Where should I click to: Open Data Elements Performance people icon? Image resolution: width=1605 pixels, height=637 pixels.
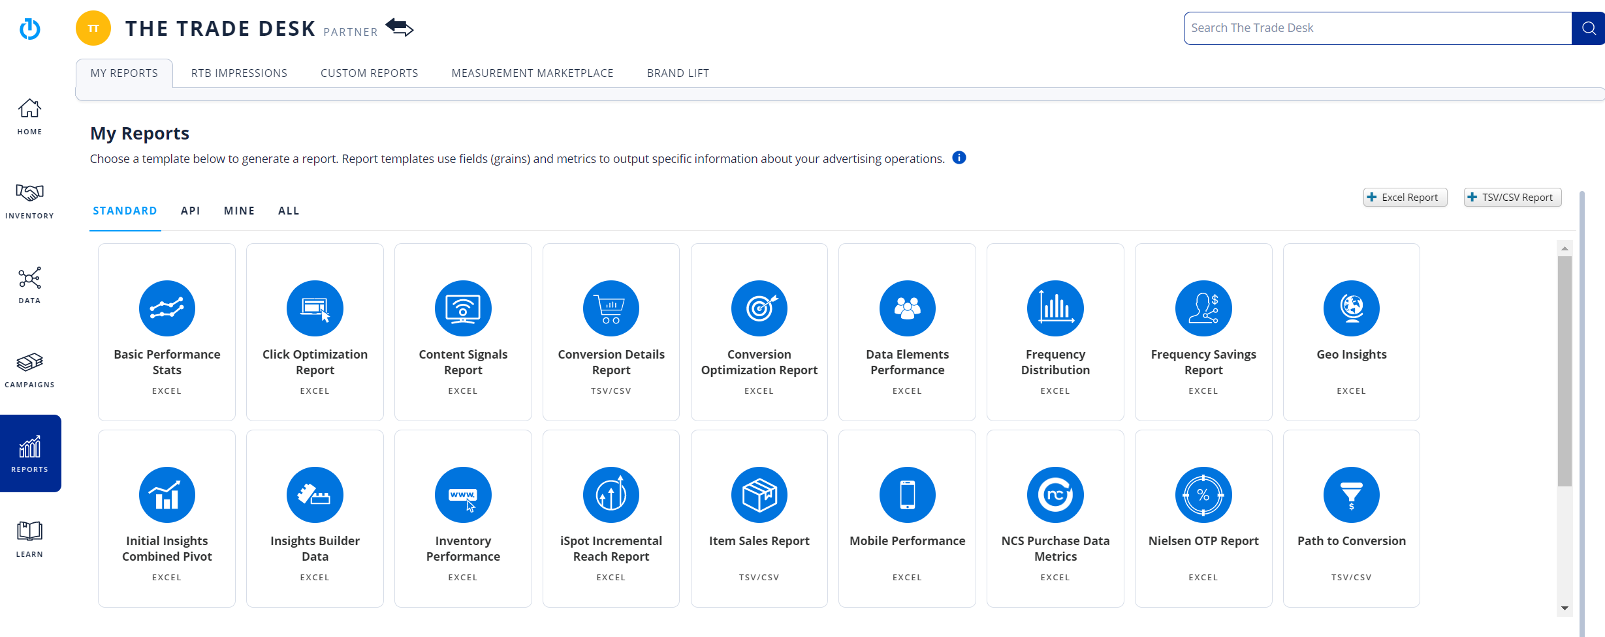908,308
